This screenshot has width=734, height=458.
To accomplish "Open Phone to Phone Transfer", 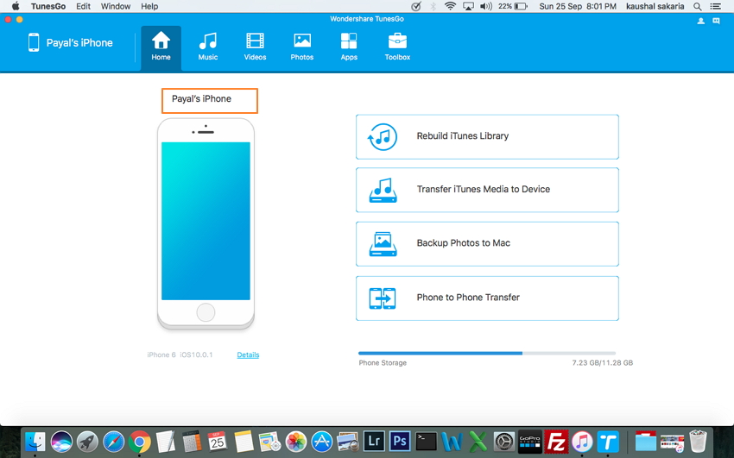I will click(x=487, y=298).
